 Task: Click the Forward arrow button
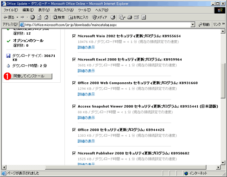coord(23,17)
